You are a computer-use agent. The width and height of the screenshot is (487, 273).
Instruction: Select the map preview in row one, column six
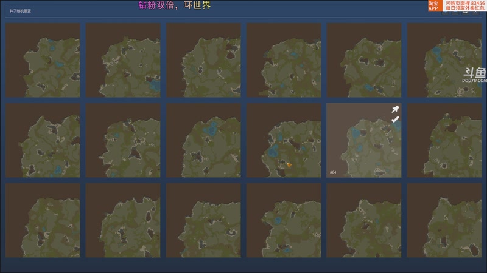point(444,60)
